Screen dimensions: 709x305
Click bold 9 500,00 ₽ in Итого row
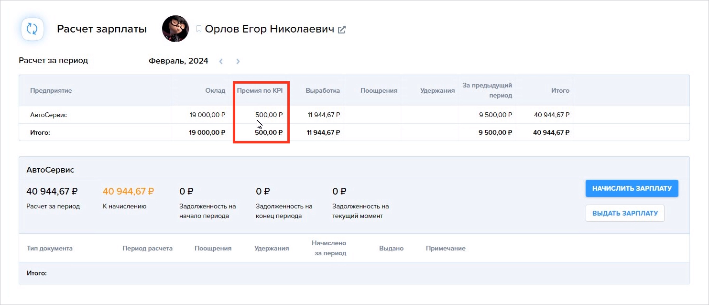point(495,132)
